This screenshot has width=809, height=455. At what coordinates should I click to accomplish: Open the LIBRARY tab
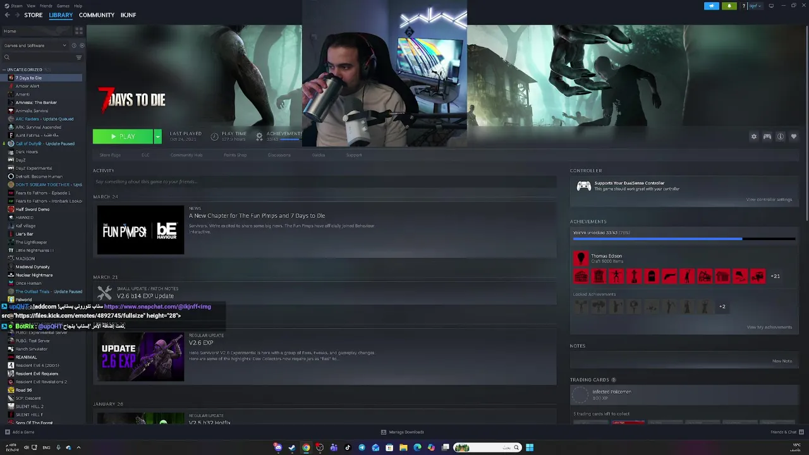pyautogui.click(x=61, y=15)
